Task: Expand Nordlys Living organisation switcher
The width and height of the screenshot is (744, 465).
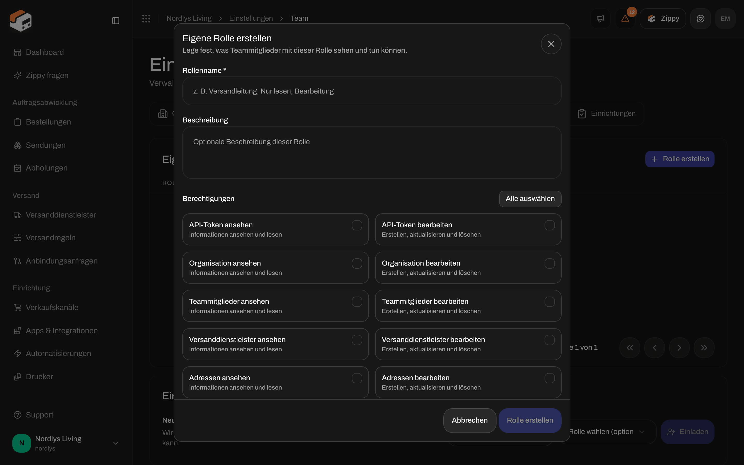Action: pyautogui.click(x=66, y=443)
